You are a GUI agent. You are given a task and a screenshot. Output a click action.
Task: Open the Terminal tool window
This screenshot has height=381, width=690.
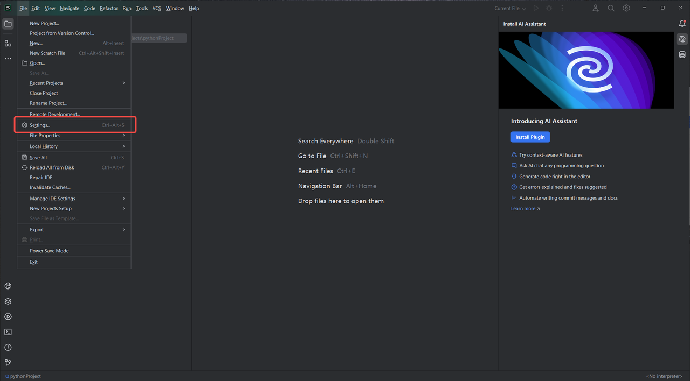click(x=8, y=332)
